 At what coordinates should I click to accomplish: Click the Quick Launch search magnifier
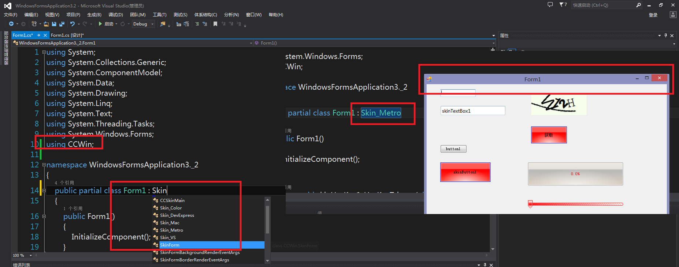click(x=638, y=5)
